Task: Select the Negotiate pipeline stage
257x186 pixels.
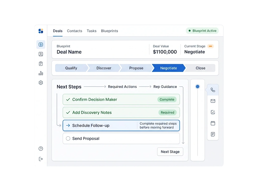Action: tap(168, 68)
